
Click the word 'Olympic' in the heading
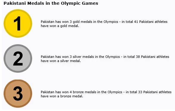(71, 4)
